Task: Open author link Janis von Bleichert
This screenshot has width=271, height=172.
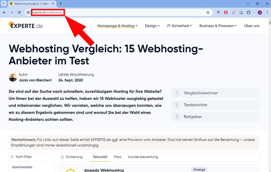Action: (x=35, y=80)
